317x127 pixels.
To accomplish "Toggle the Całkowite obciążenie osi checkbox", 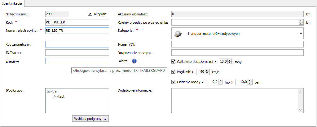I will [174, 61].
